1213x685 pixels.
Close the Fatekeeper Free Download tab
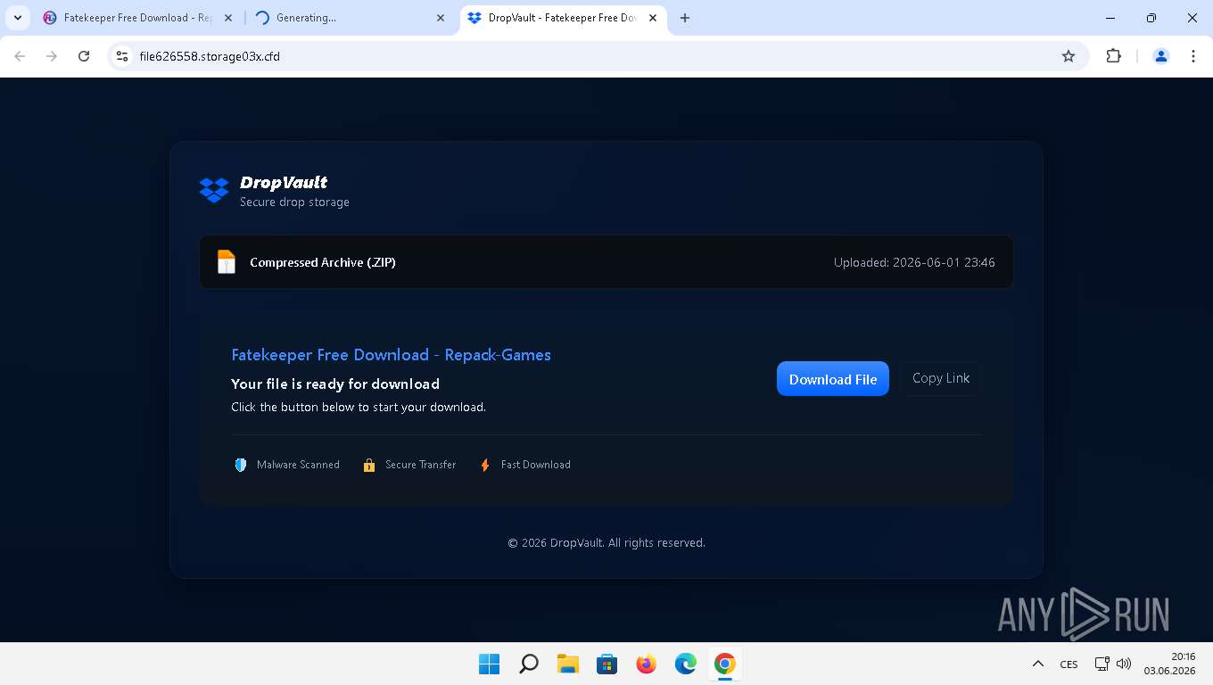click(227, 18)
